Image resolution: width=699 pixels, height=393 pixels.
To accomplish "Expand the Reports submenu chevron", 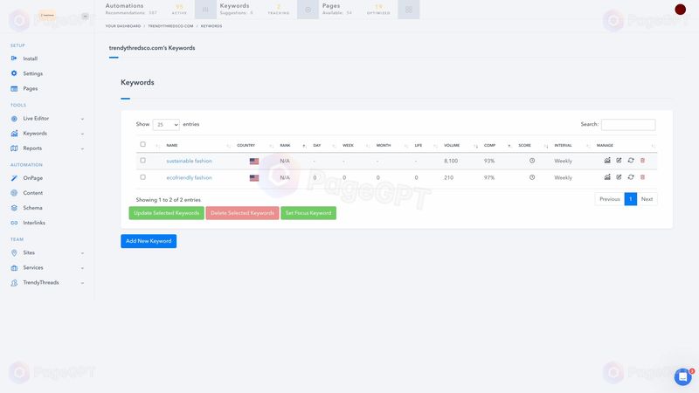I will point(82,148).
